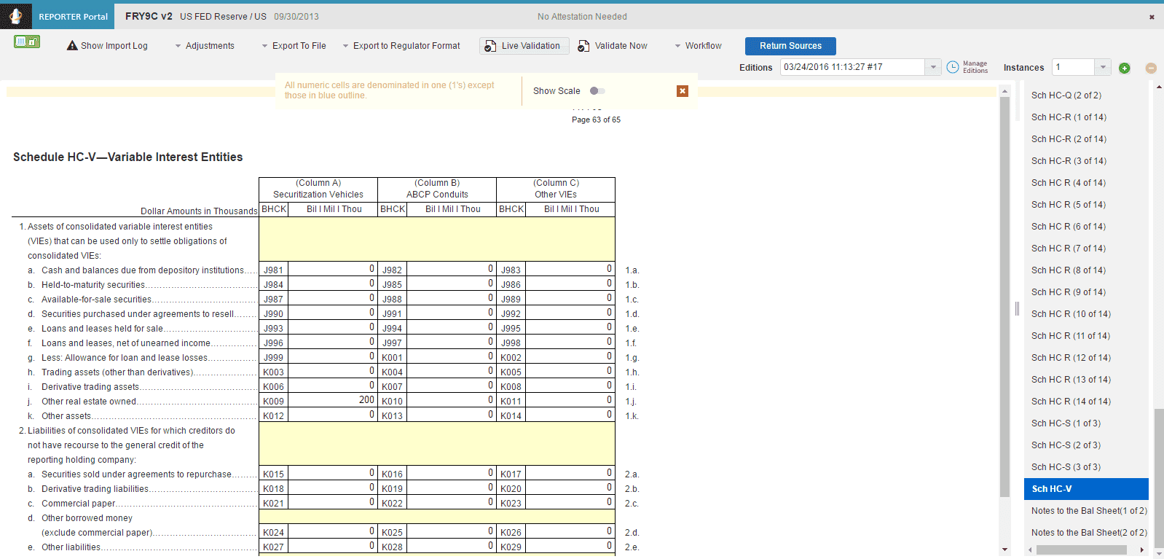Click the green grid view icon
The image size is (1164, 559).
pyautogui.click(x=27, y=42)
